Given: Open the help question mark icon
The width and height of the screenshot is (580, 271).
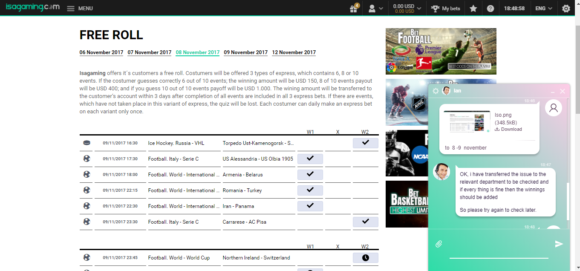Looking at the screenshot, I should click(491, 9).
